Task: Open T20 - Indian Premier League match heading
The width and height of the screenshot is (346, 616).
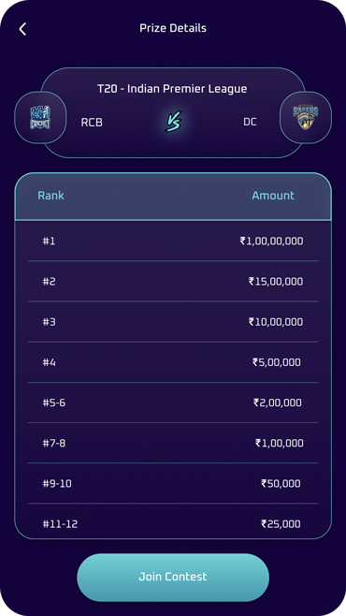Action: pyautogui.click(x=172, y=89)
